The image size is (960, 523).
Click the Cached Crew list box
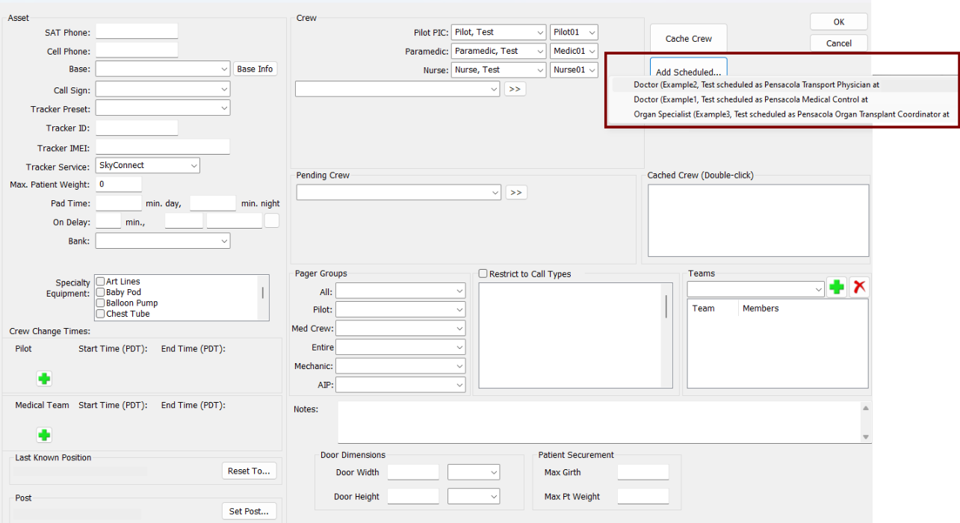(758, 220)
